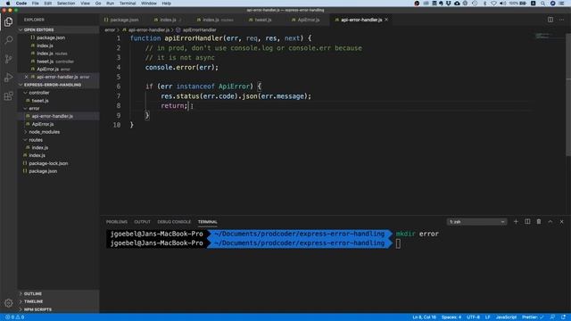Open the Terminal menu in menu bar
This screenshot has height=321, width=571.
click(x=128, y=4)
